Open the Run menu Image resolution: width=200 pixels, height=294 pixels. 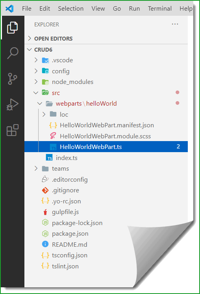[x=134, y=9]
